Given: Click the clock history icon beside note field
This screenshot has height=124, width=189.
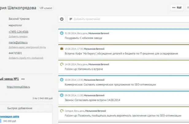Looking at the screenshot, I should tap(62, 19).
